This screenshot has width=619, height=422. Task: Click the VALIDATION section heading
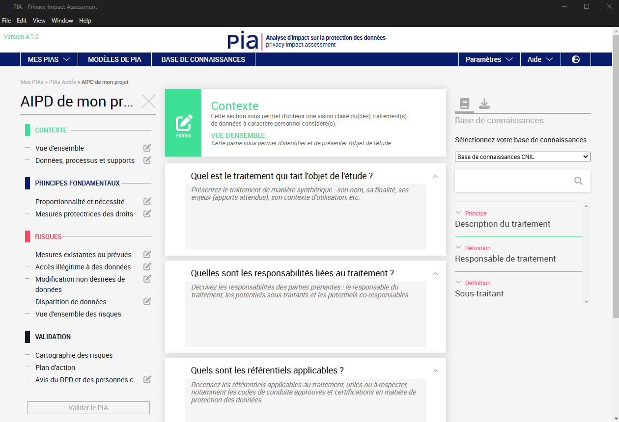pos(53,337)
